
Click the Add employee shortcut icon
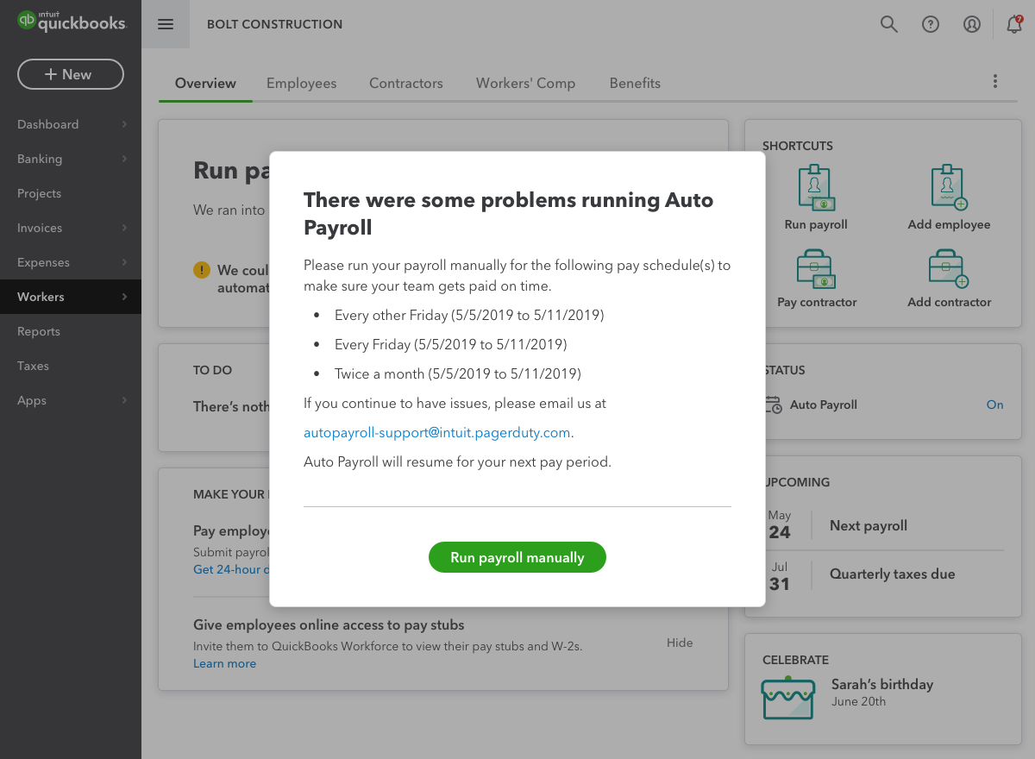pyautogui.click(x=949, y=189)
